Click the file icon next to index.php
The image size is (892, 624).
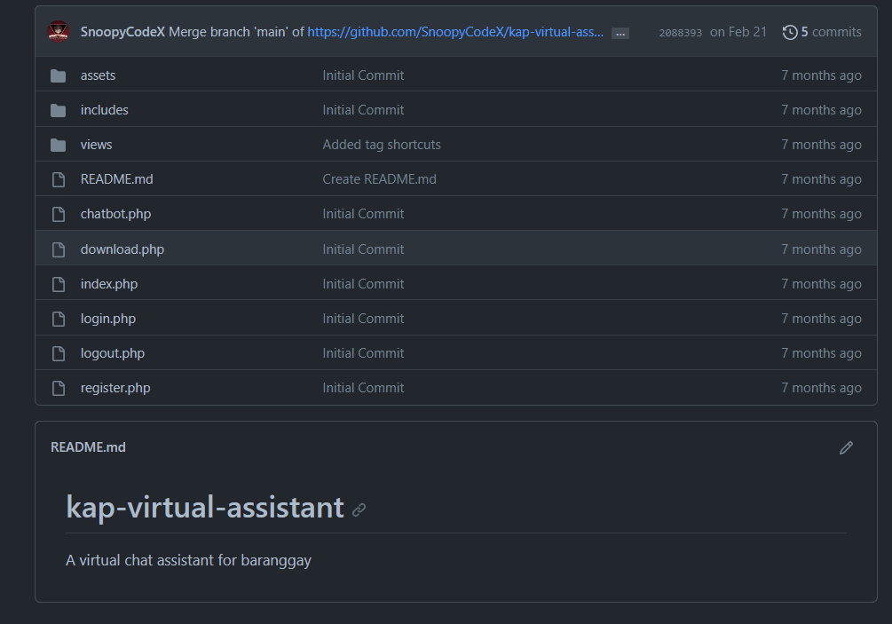pyautogui.click(x=59, y=283)
